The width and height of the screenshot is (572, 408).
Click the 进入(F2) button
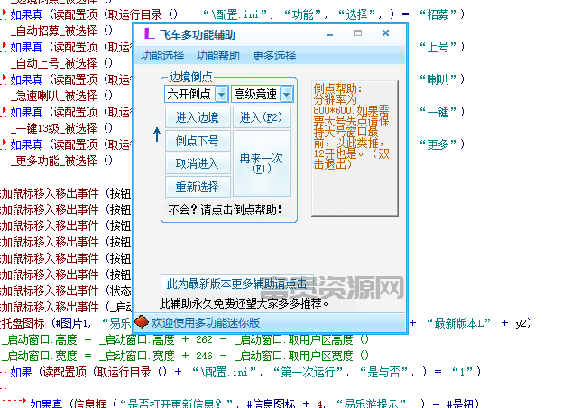pos(262,117)
